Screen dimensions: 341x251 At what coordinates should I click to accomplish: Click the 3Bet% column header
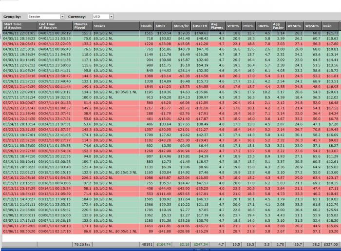point(264,26)
